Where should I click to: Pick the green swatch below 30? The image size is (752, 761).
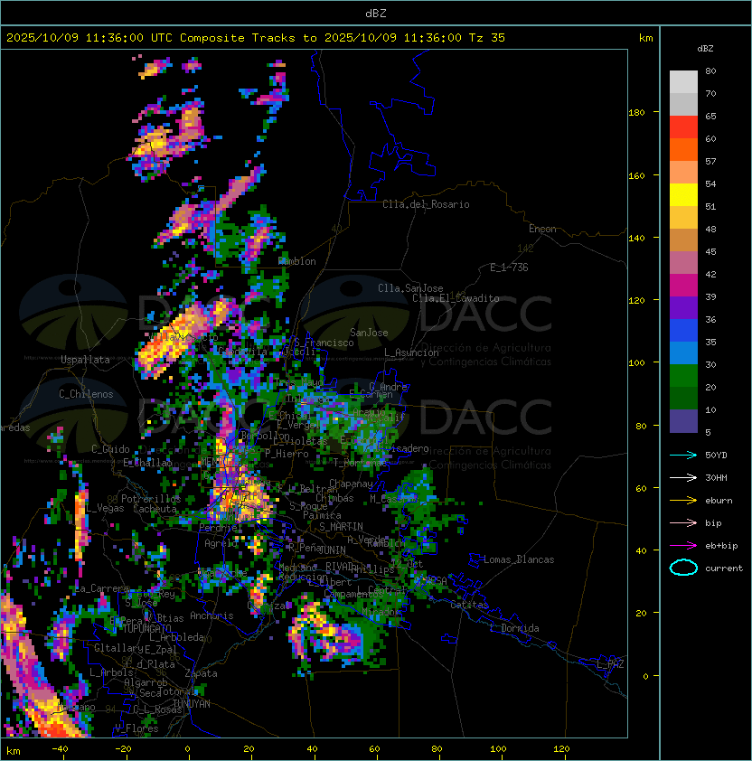pos(683,376)
